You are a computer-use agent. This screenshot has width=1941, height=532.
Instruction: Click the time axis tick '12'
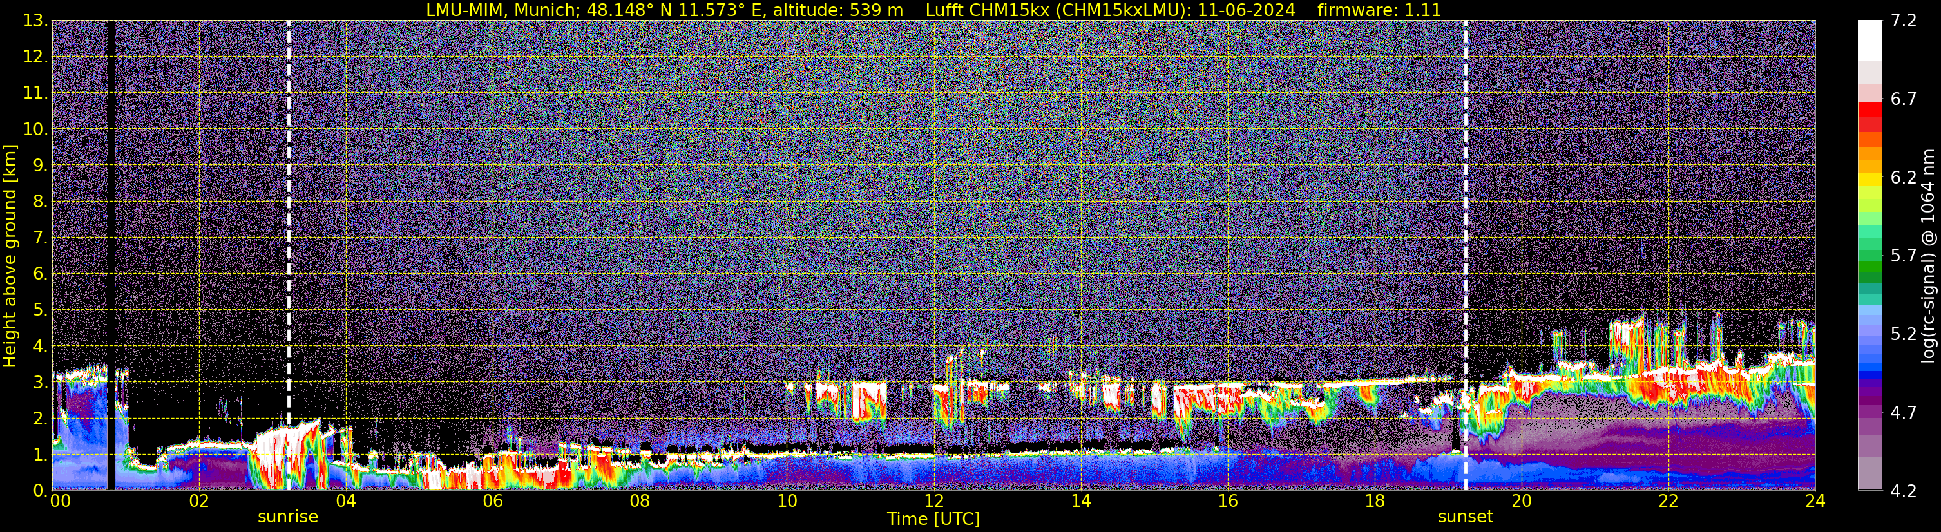[x=933, y=500]
